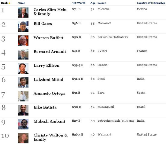Open Amancio Ortega profile link
The width and height of the screenshot is (166, 144).
click(x=49, y=93)
